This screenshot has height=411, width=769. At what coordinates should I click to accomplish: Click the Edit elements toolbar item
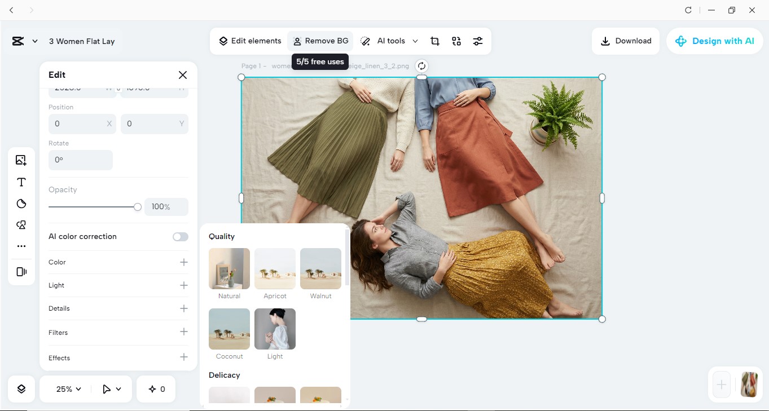[x=250, y=41]
